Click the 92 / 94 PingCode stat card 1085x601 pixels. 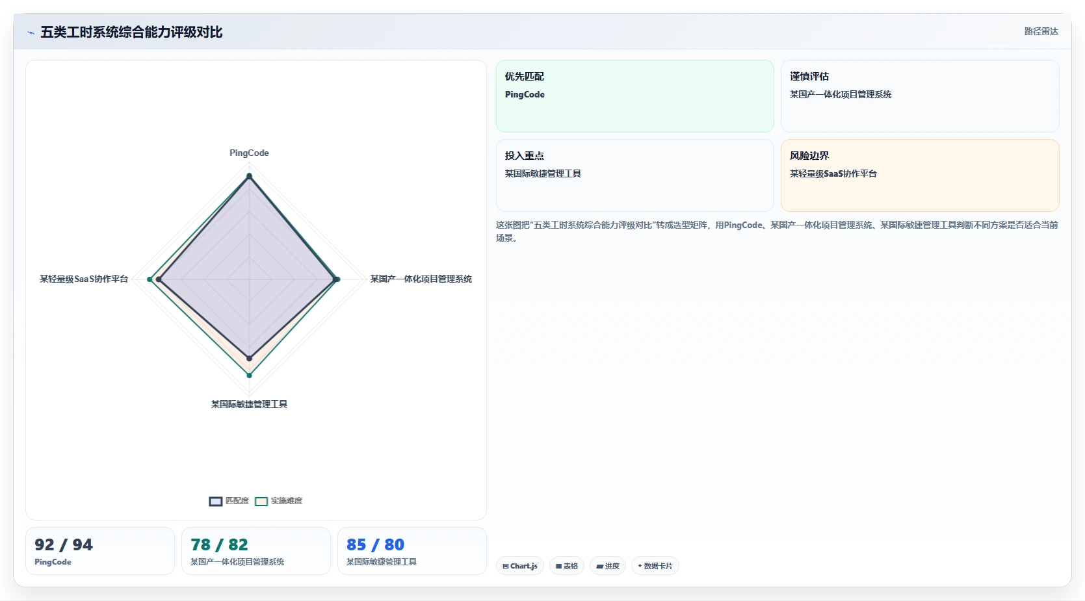100,551
